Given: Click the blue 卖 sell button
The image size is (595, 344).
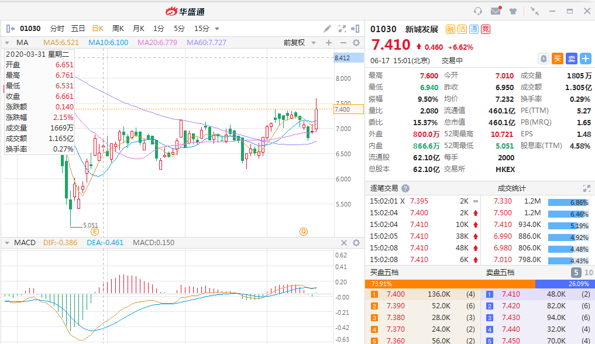Looking at the screenshot, I should point(571,59).
